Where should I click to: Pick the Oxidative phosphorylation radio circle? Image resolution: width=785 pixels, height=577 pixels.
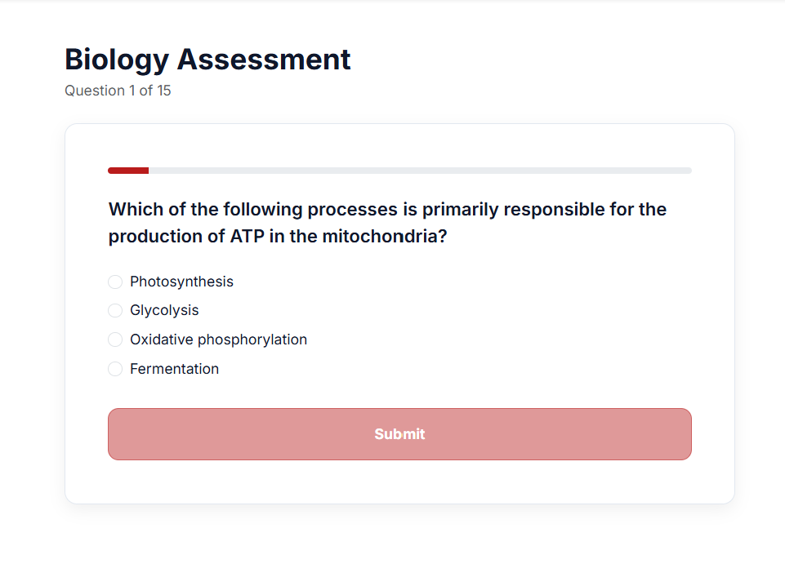[x=115, y=340]
